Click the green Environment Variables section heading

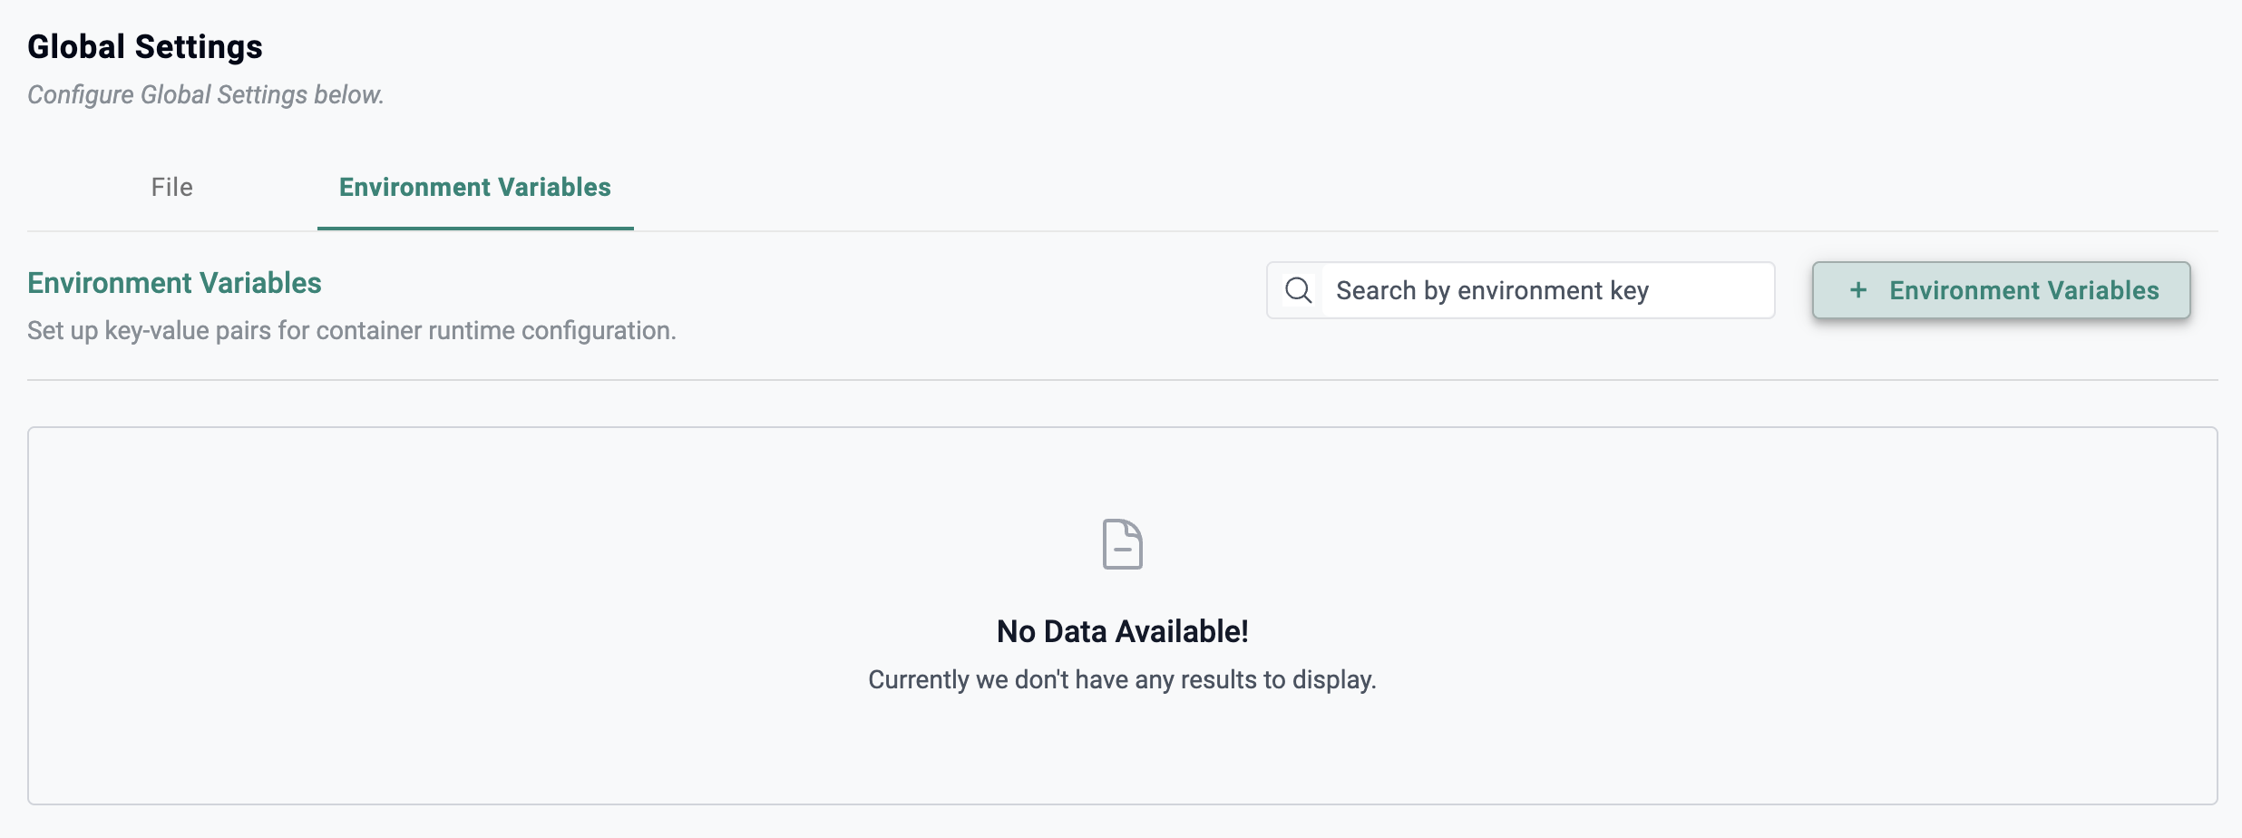pos(174,283)
